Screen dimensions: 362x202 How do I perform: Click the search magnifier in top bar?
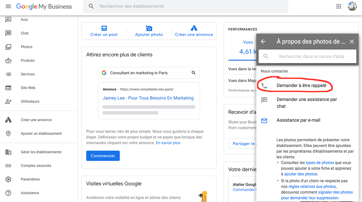[x=91, y=6]
